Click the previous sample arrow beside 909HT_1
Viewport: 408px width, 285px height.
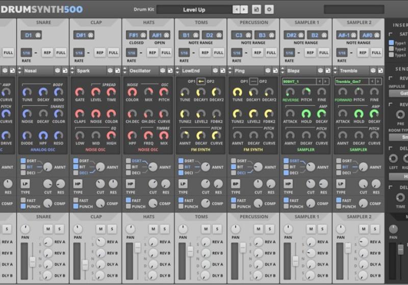click(x=319, y=81)
